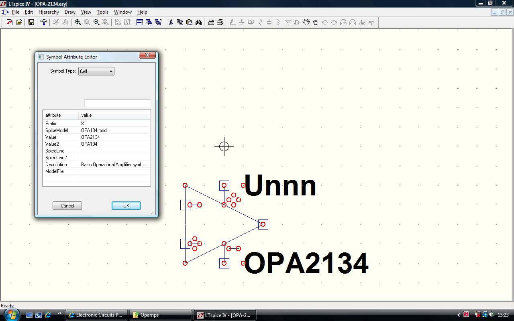Click the Drag closed-hand icon

[x=316, y=22]
